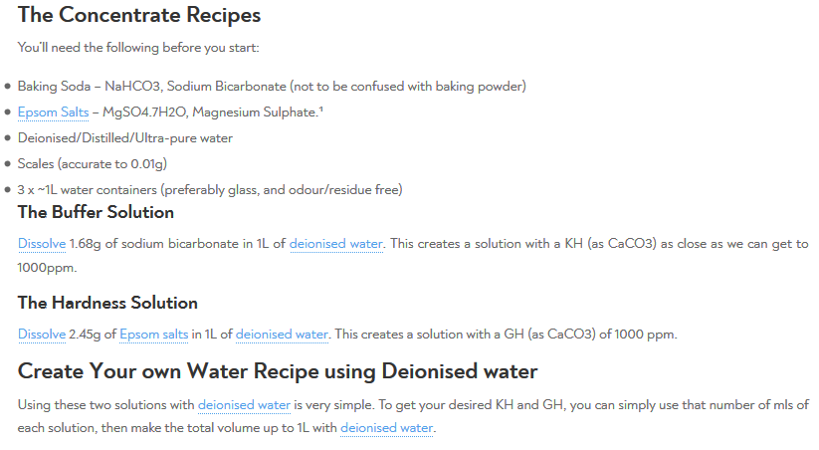Screen dimensions: 819x450
Task: Click The Buffer Solution heading
Action: 96,213
